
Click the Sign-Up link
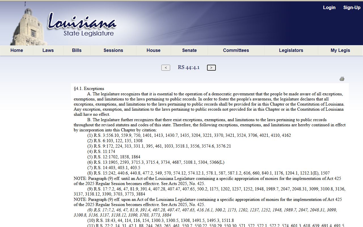click(x=352, y=8)
